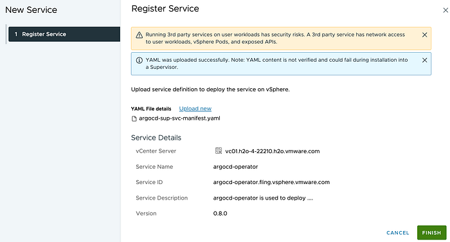Click the New Service wizard title
The width and height of the screenshot is (450, 242).
pos(32,10)
